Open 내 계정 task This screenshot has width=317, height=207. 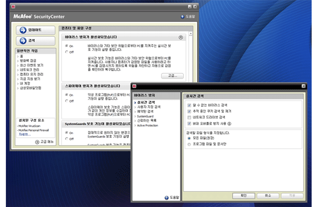click(x=25, y=83)
